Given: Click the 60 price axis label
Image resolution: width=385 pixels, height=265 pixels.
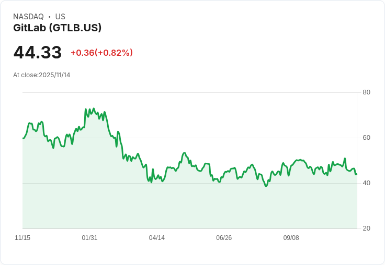Looking at the screenshot, I should coord(366,138).
